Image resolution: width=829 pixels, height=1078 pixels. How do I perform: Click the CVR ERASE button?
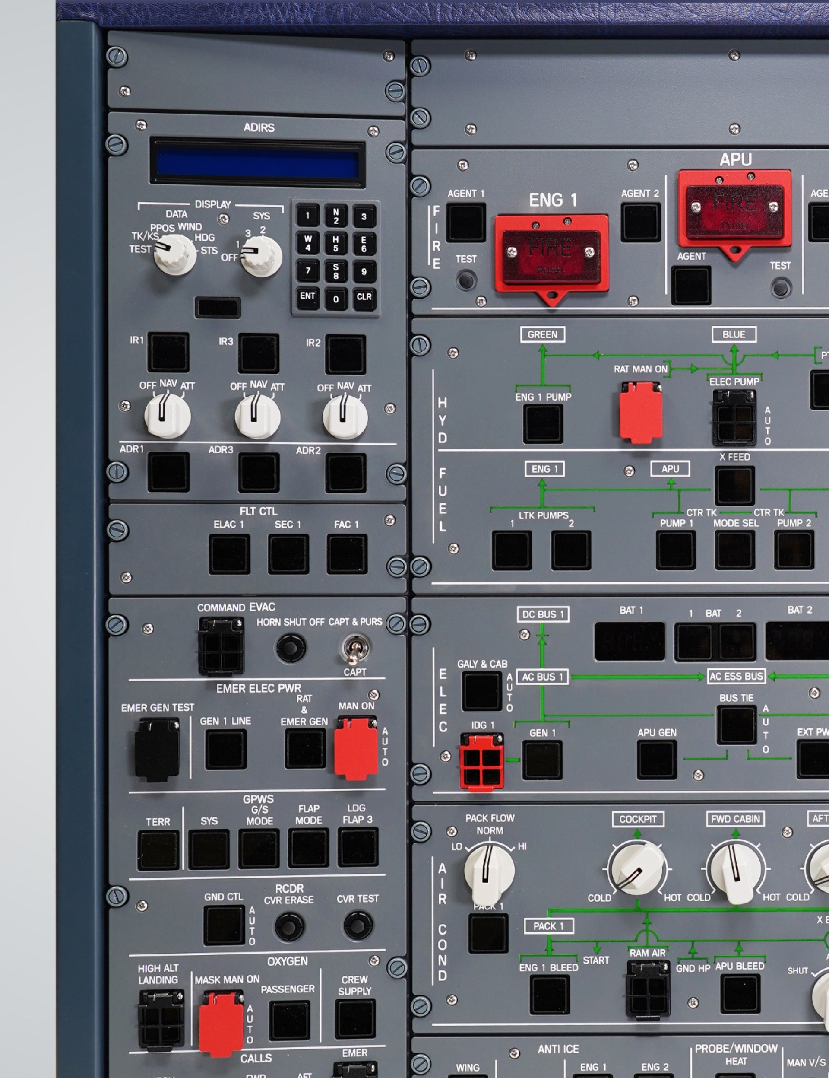289,926
